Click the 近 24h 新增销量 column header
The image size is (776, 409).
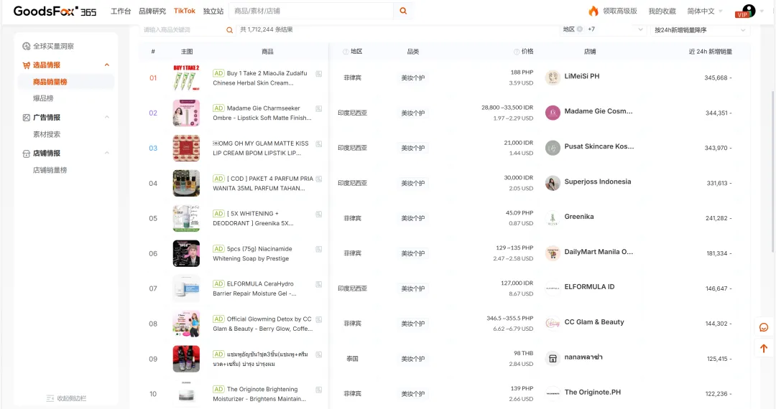710,52
